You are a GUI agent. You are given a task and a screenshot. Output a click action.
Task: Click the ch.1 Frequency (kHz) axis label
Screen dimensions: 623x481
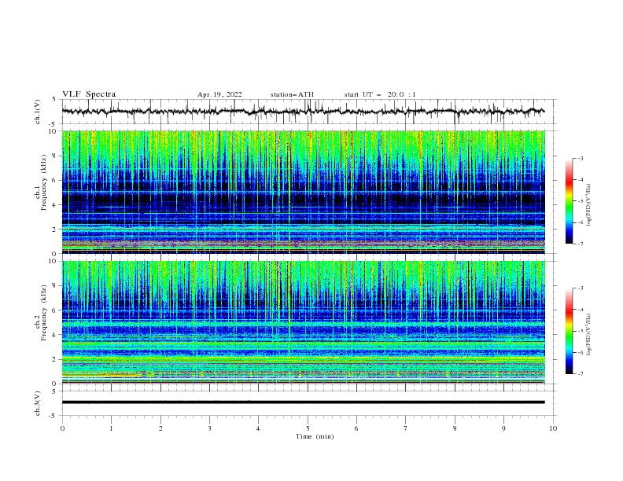coord(41,182)
